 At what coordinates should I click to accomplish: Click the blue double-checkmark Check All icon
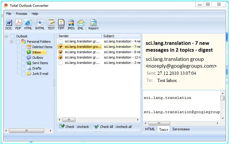click(96, 126)
